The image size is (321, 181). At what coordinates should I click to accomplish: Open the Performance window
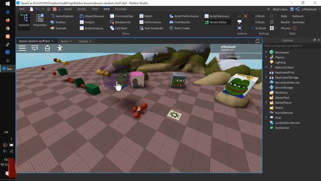[x=150, y=22]
